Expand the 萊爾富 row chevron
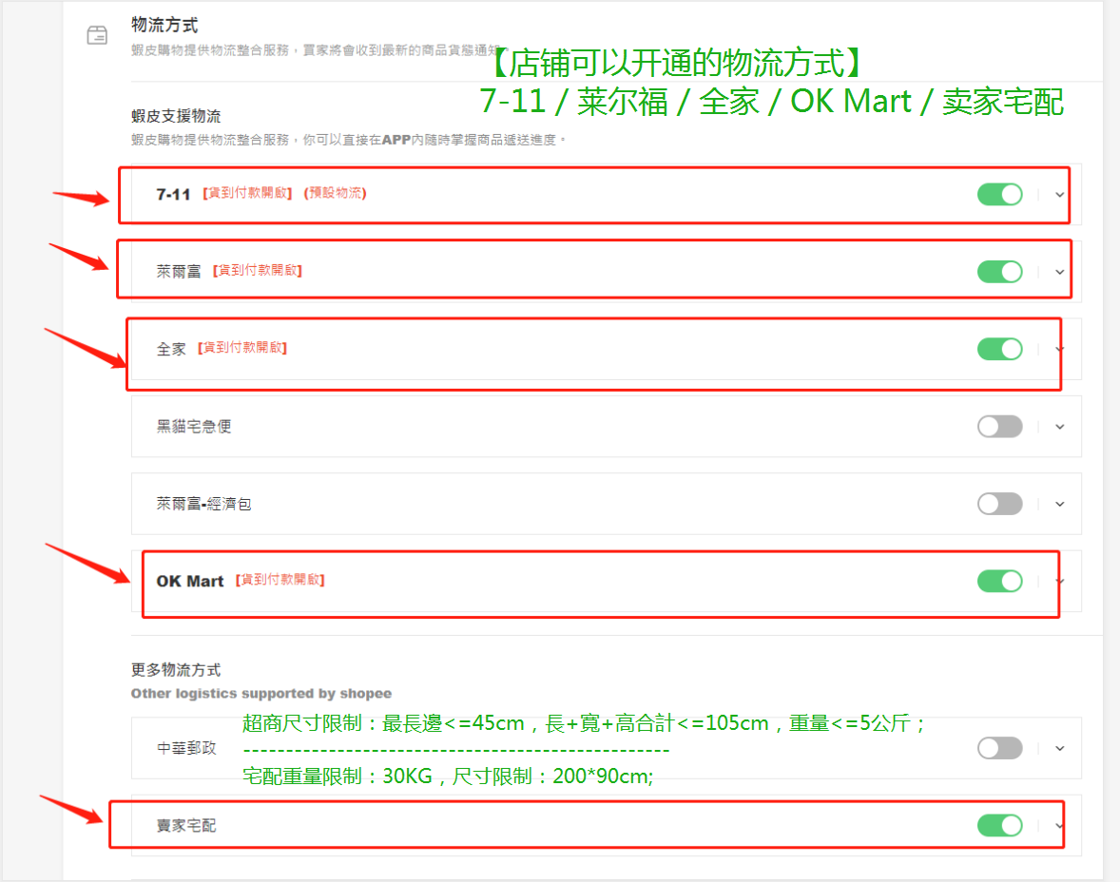This screenshot has width=1120, height=882. click(1060, 272)
